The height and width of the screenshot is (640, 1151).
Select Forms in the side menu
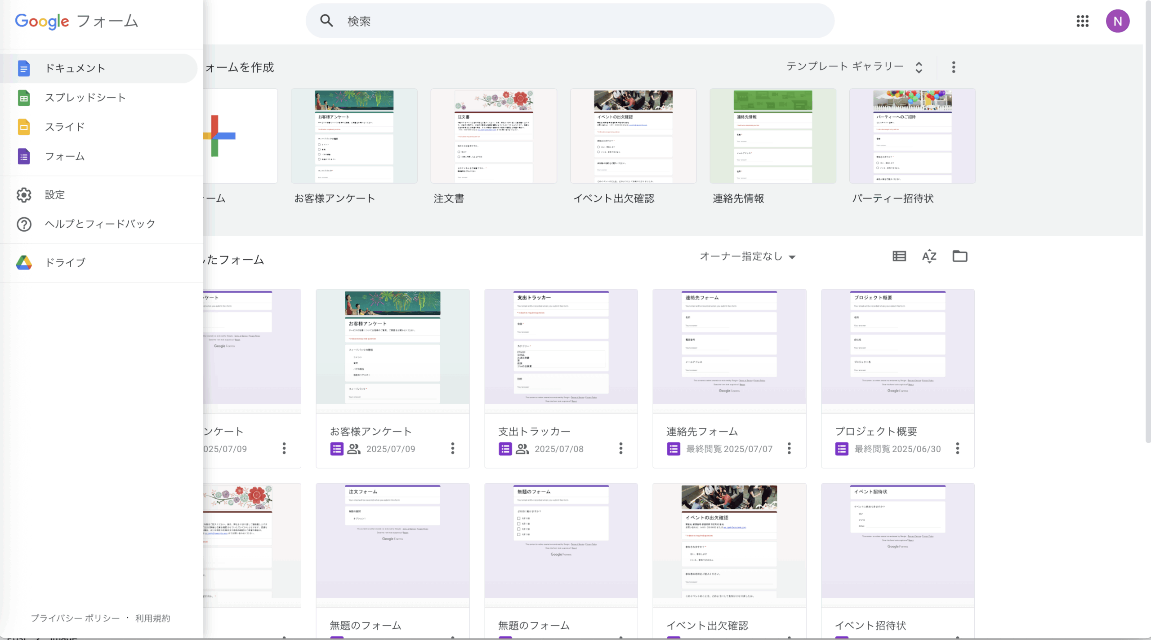point(98,156)
